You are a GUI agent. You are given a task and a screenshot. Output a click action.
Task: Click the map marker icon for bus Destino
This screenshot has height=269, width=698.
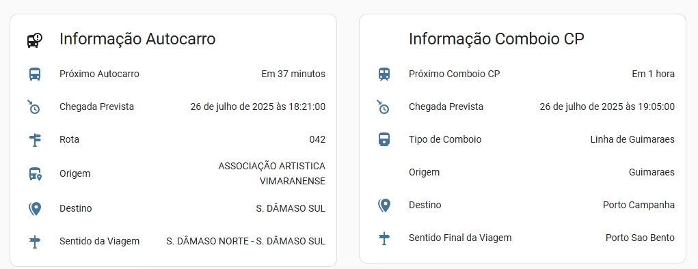35,208
